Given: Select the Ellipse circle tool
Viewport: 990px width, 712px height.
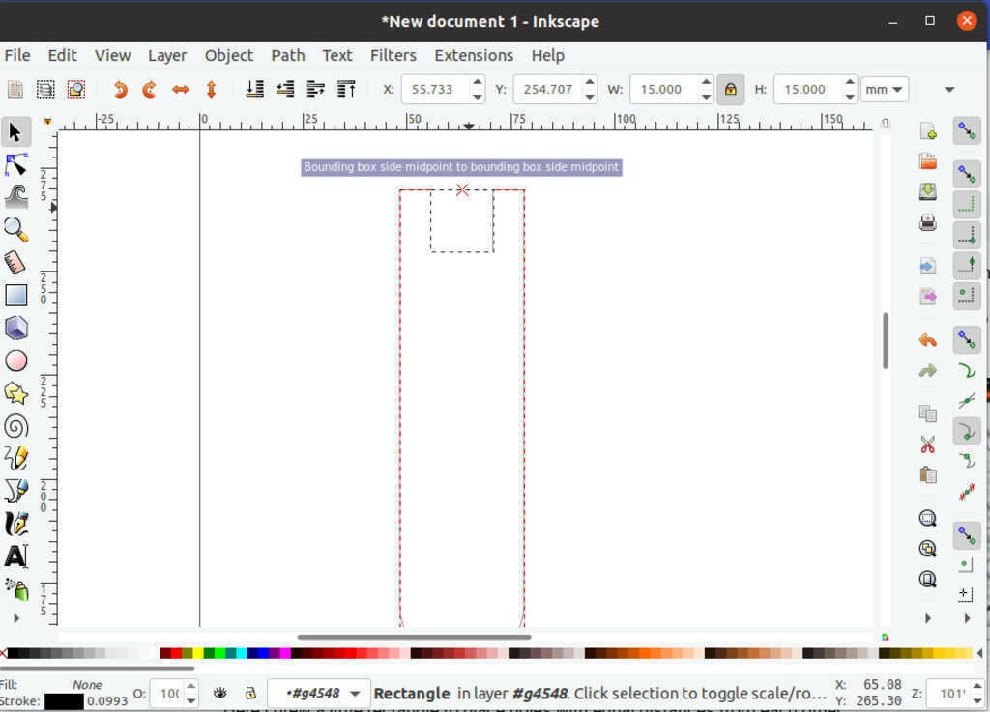Looking at the screenshot, I should [x=15, y=360].
